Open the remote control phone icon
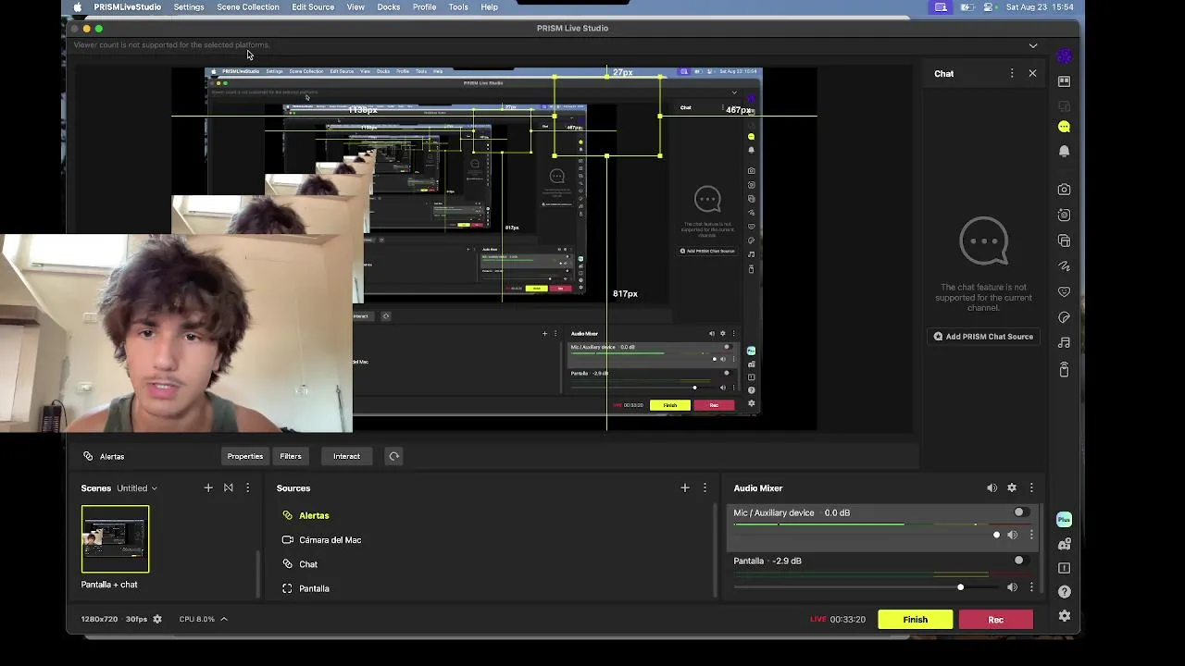 (1064, 369)
